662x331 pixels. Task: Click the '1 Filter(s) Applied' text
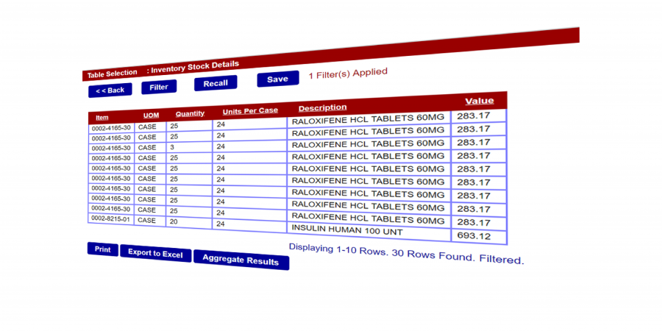coord(348,74)
